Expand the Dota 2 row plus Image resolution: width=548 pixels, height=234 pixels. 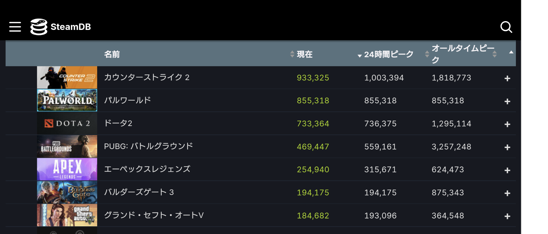tap(507, 124)
